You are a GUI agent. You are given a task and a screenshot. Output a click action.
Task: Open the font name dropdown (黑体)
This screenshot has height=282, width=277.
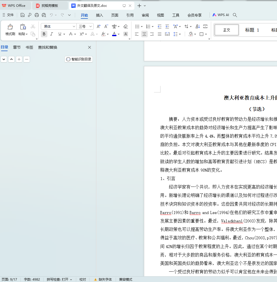74,26
